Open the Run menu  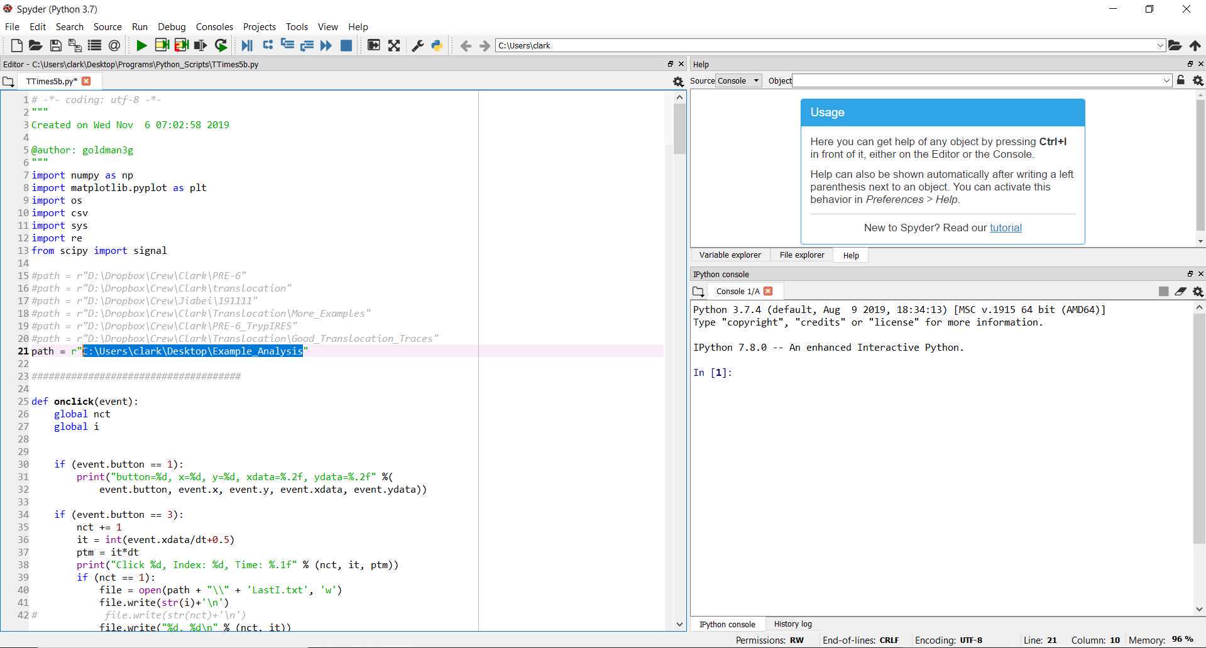140,26
